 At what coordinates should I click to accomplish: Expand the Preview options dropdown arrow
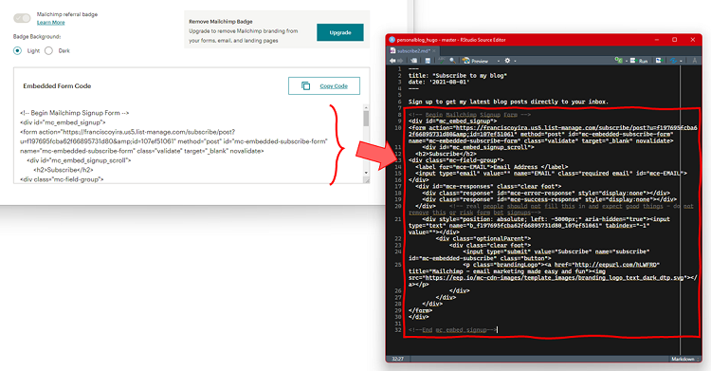coord(499,61)
